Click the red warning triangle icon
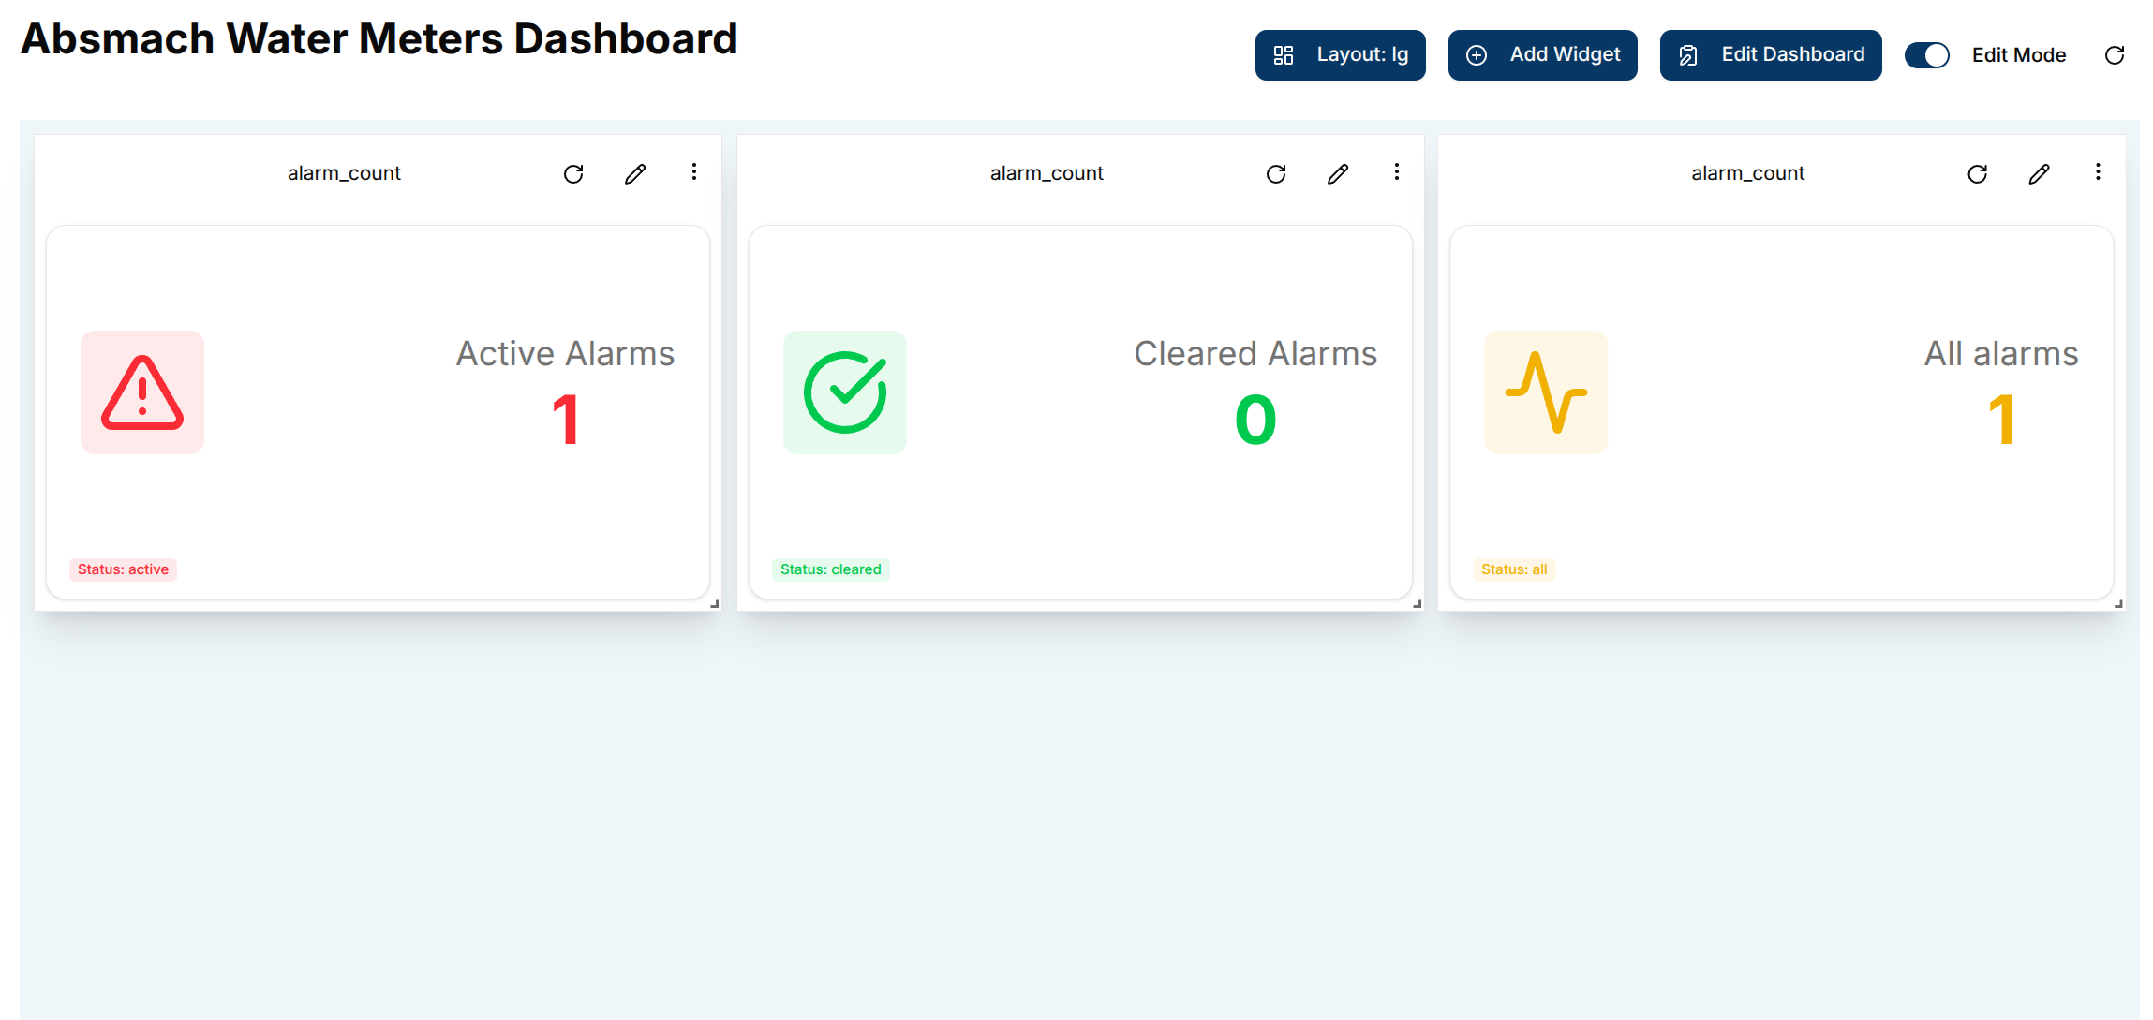Image resolution: width=2153 pixels, height=1020 pixels. click(x=142, y=392)
